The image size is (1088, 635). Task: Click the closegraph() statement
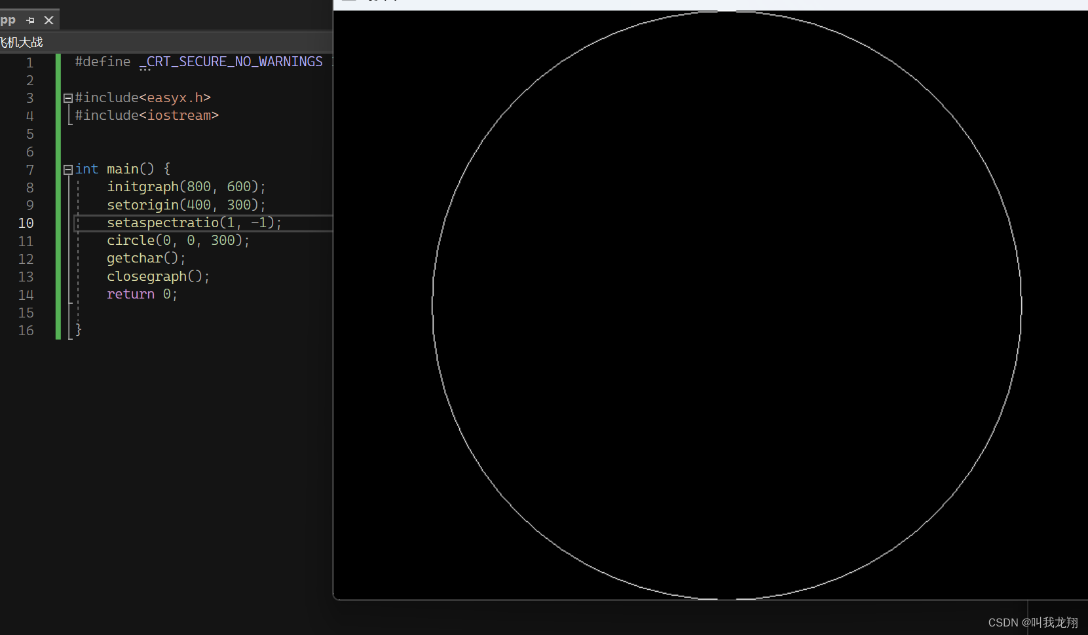158,276
